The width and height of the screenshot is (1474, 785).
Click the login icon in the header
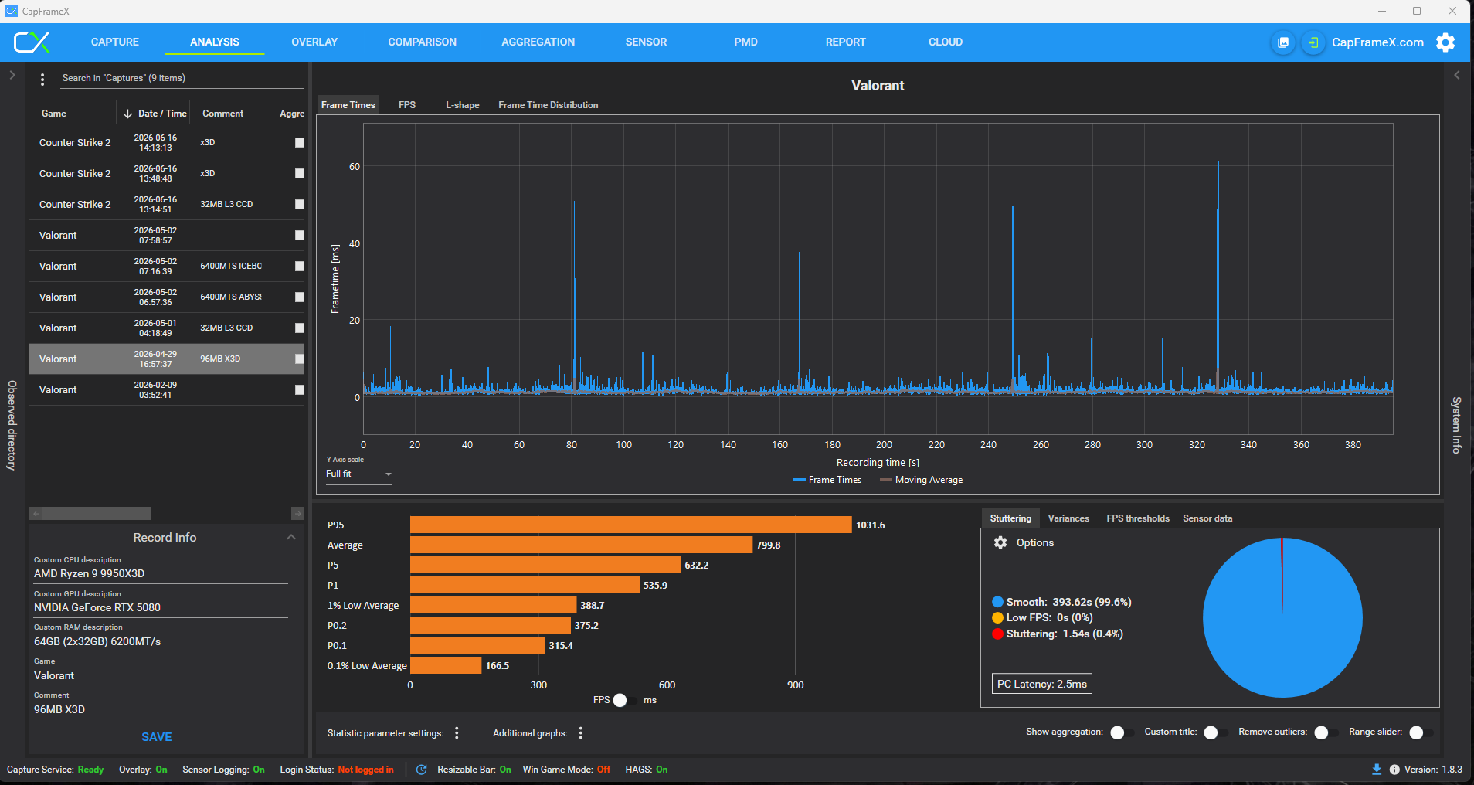pos(1313,42)
